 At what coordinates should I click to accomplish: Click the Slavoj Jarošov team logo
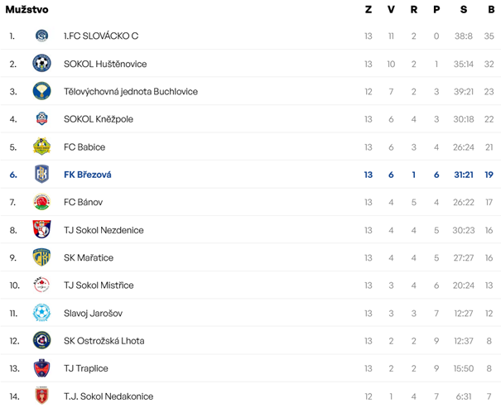[41, 313]
